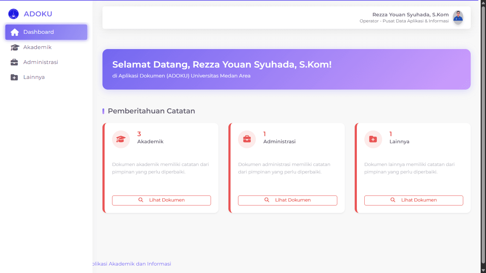Click the Akademik dan Informasi footer link
486x273 pixels.
click(x=132, y=264)
